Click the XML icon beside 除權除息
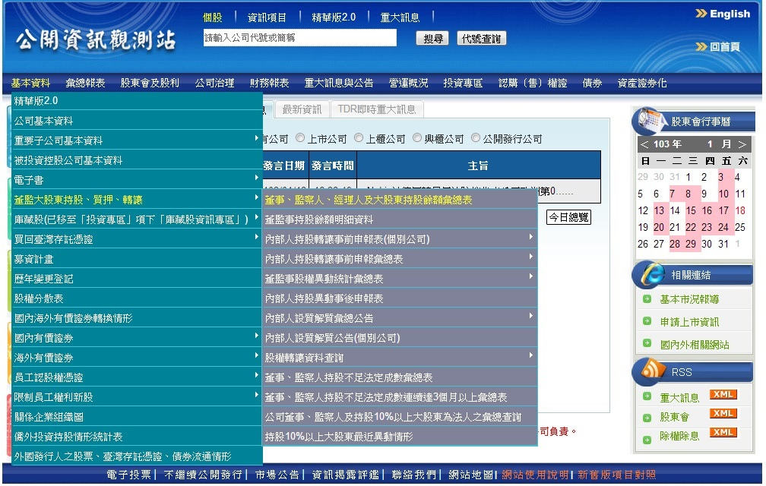766x486 pixels. [x=723, y=433]
